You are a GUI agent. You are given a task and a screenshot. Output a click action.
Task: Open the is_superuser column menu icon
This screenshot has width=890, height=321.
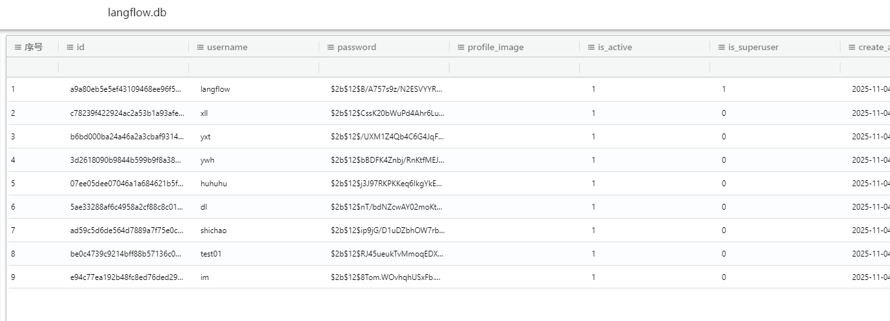point(721,47)
